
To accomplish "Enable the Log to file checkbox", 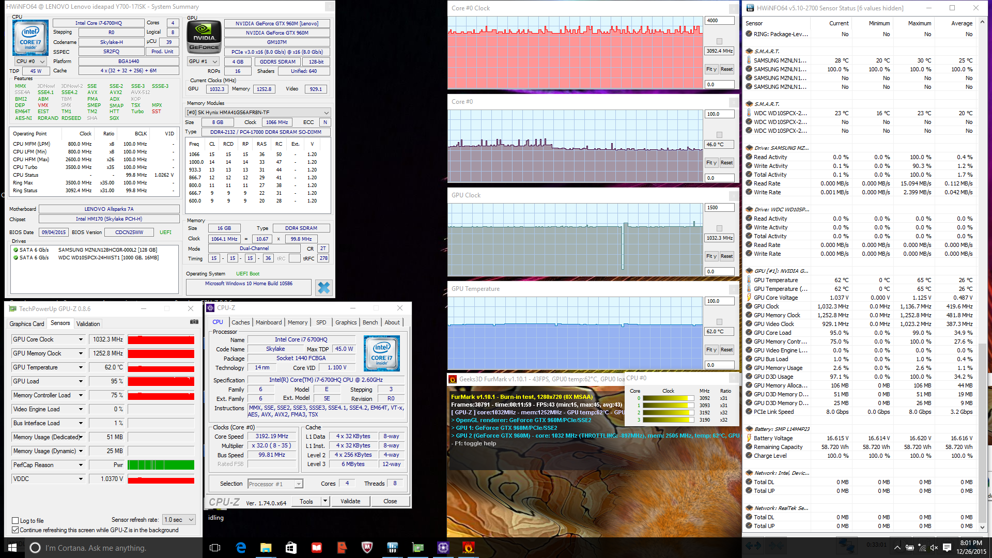I will tap(16, 521).
